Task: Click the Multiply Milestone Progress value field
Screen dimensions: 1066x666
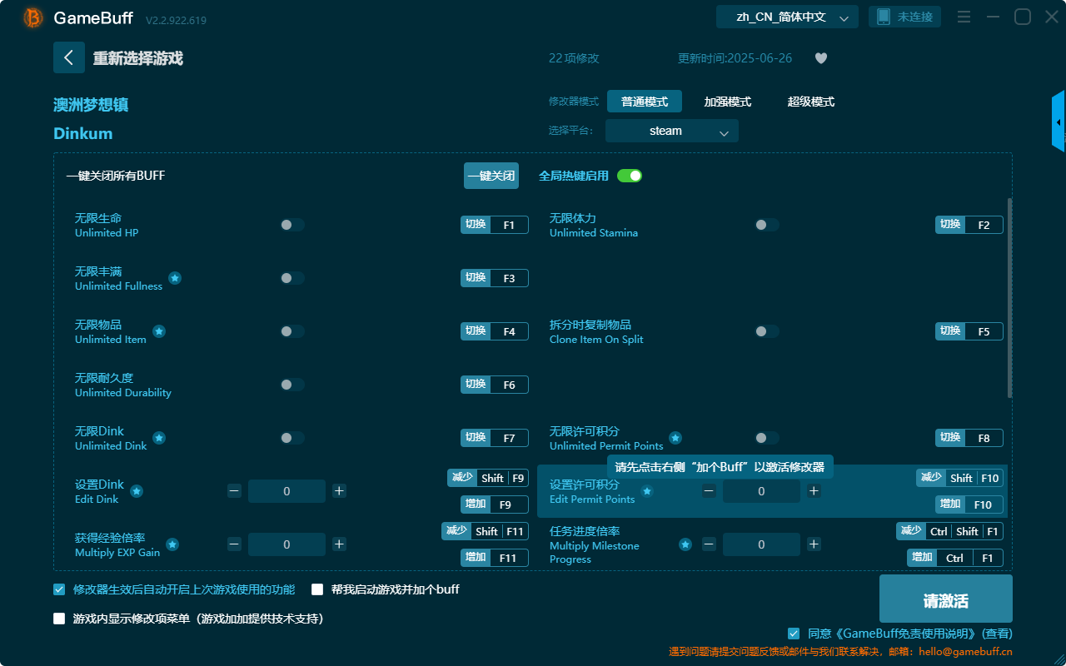Action: pos(761,544)
